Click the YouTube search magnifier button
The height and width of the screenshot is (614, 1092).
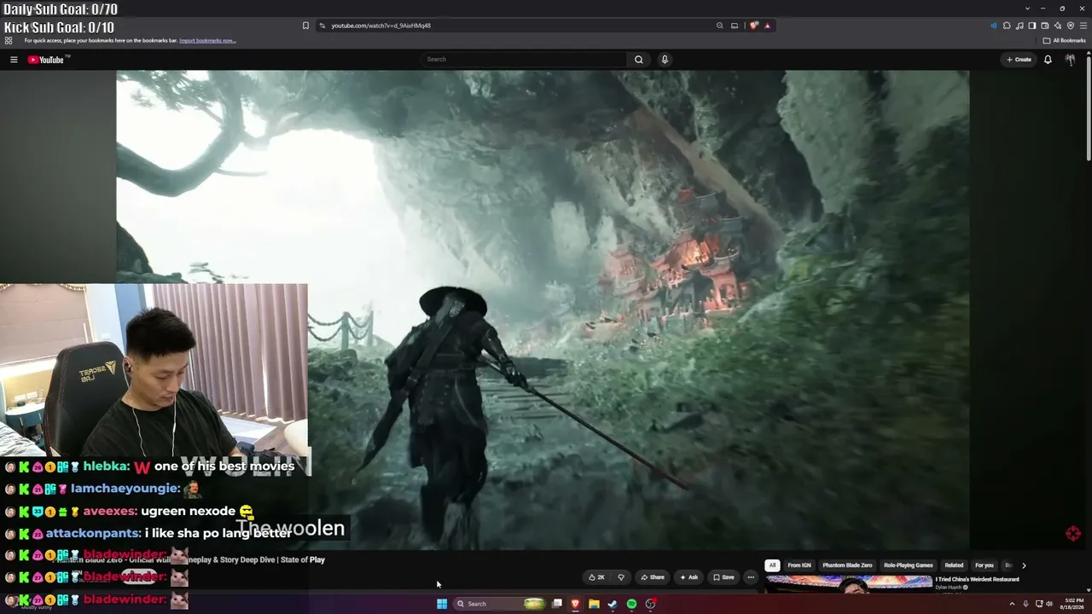(x=638, y=60)
